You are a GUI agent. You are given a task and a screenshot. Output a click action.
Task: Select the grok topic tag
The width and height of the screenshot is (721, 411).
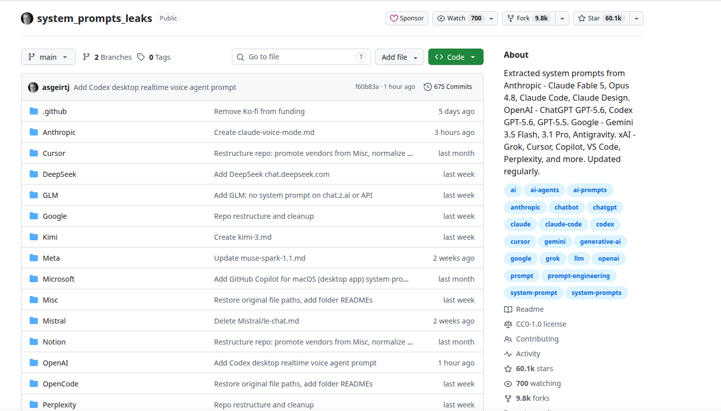(x=553, y=259)
